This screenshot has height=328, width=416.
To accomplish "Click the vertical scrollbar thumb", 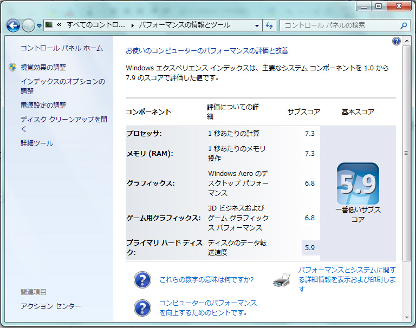I will 406,153.
